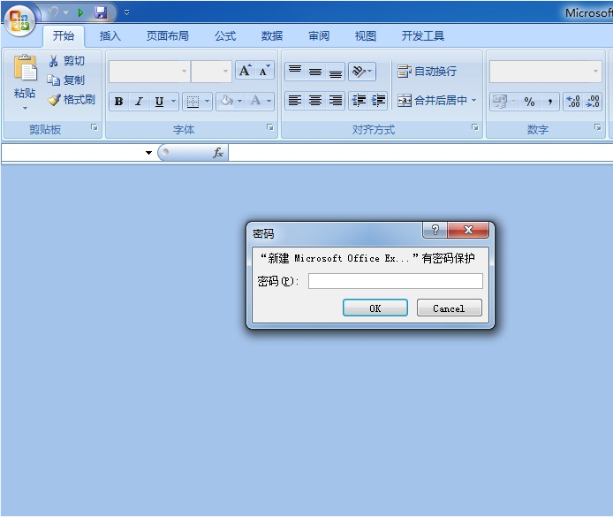Screen dimensions: 613x517
Task: Toggle Underline formatting
Action: click(159, 102)
